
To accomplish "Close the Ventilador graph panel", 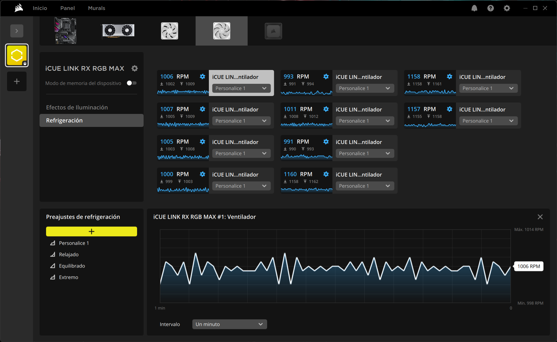I will click(x=540, y=217).
